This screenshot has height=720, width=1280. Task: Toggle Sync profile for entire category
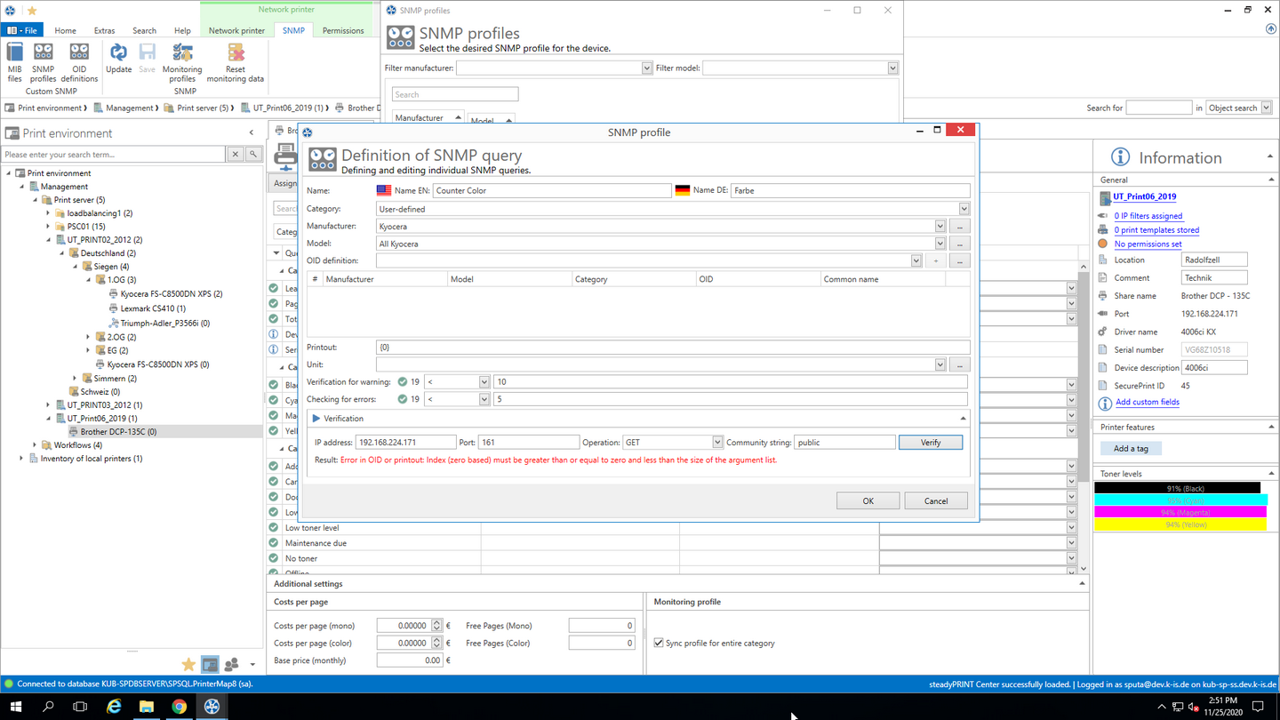[x=659, y=643]
